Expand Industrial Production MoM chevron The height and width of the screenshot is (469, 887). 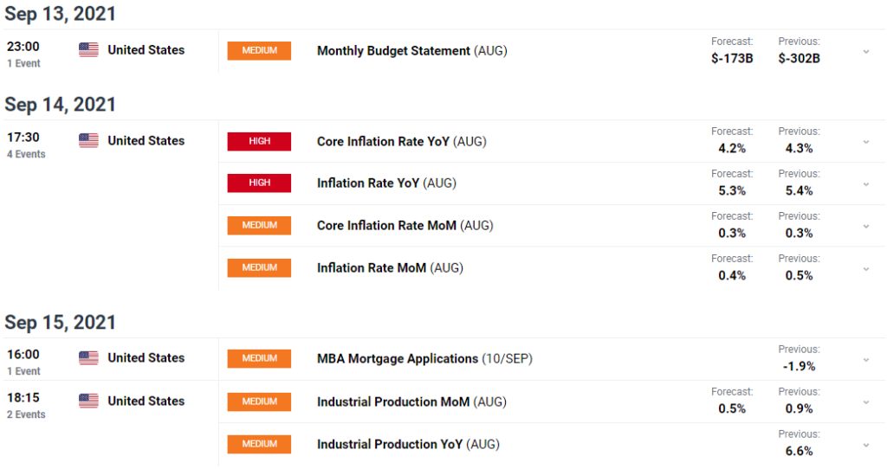pos(865,402)
